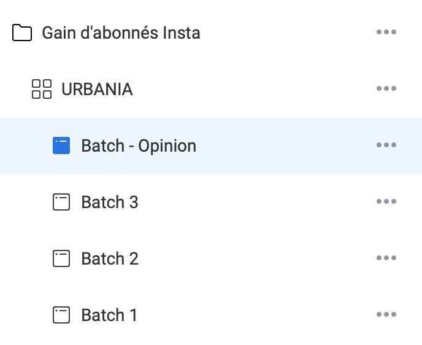The height and width of the screenshot is (345, 422).
Task: Open more options for Gain d'abonnés Insta
Action: pos(386,33)
